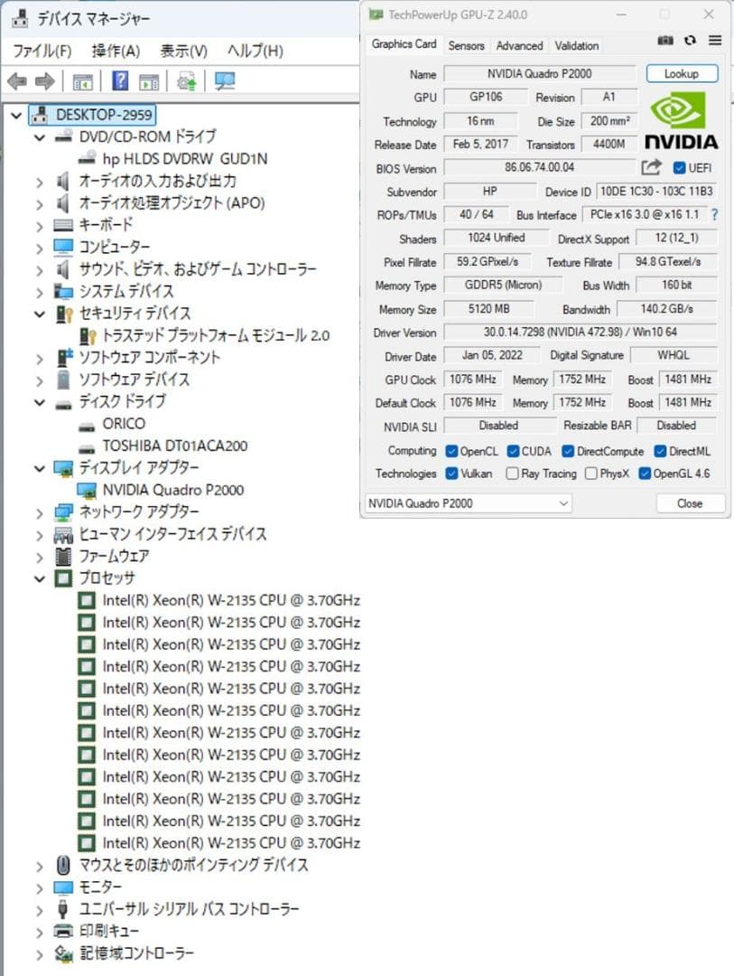734x976 pixels.
Task: Open the GPU-Z hamburger menu
Action: pos(716,40)
